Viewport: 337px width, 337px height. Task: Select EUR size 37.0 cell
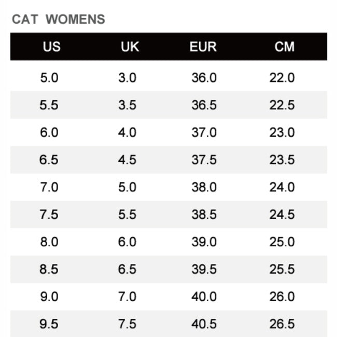click(x=204, y=132)
